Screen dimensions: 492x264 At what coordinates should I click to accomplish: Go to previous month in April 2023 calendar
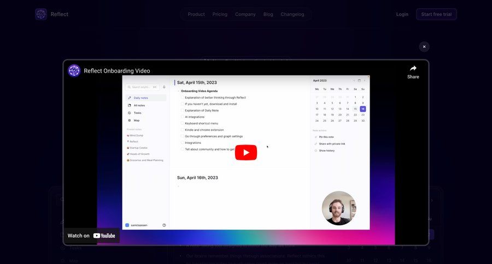coord(354,80)
